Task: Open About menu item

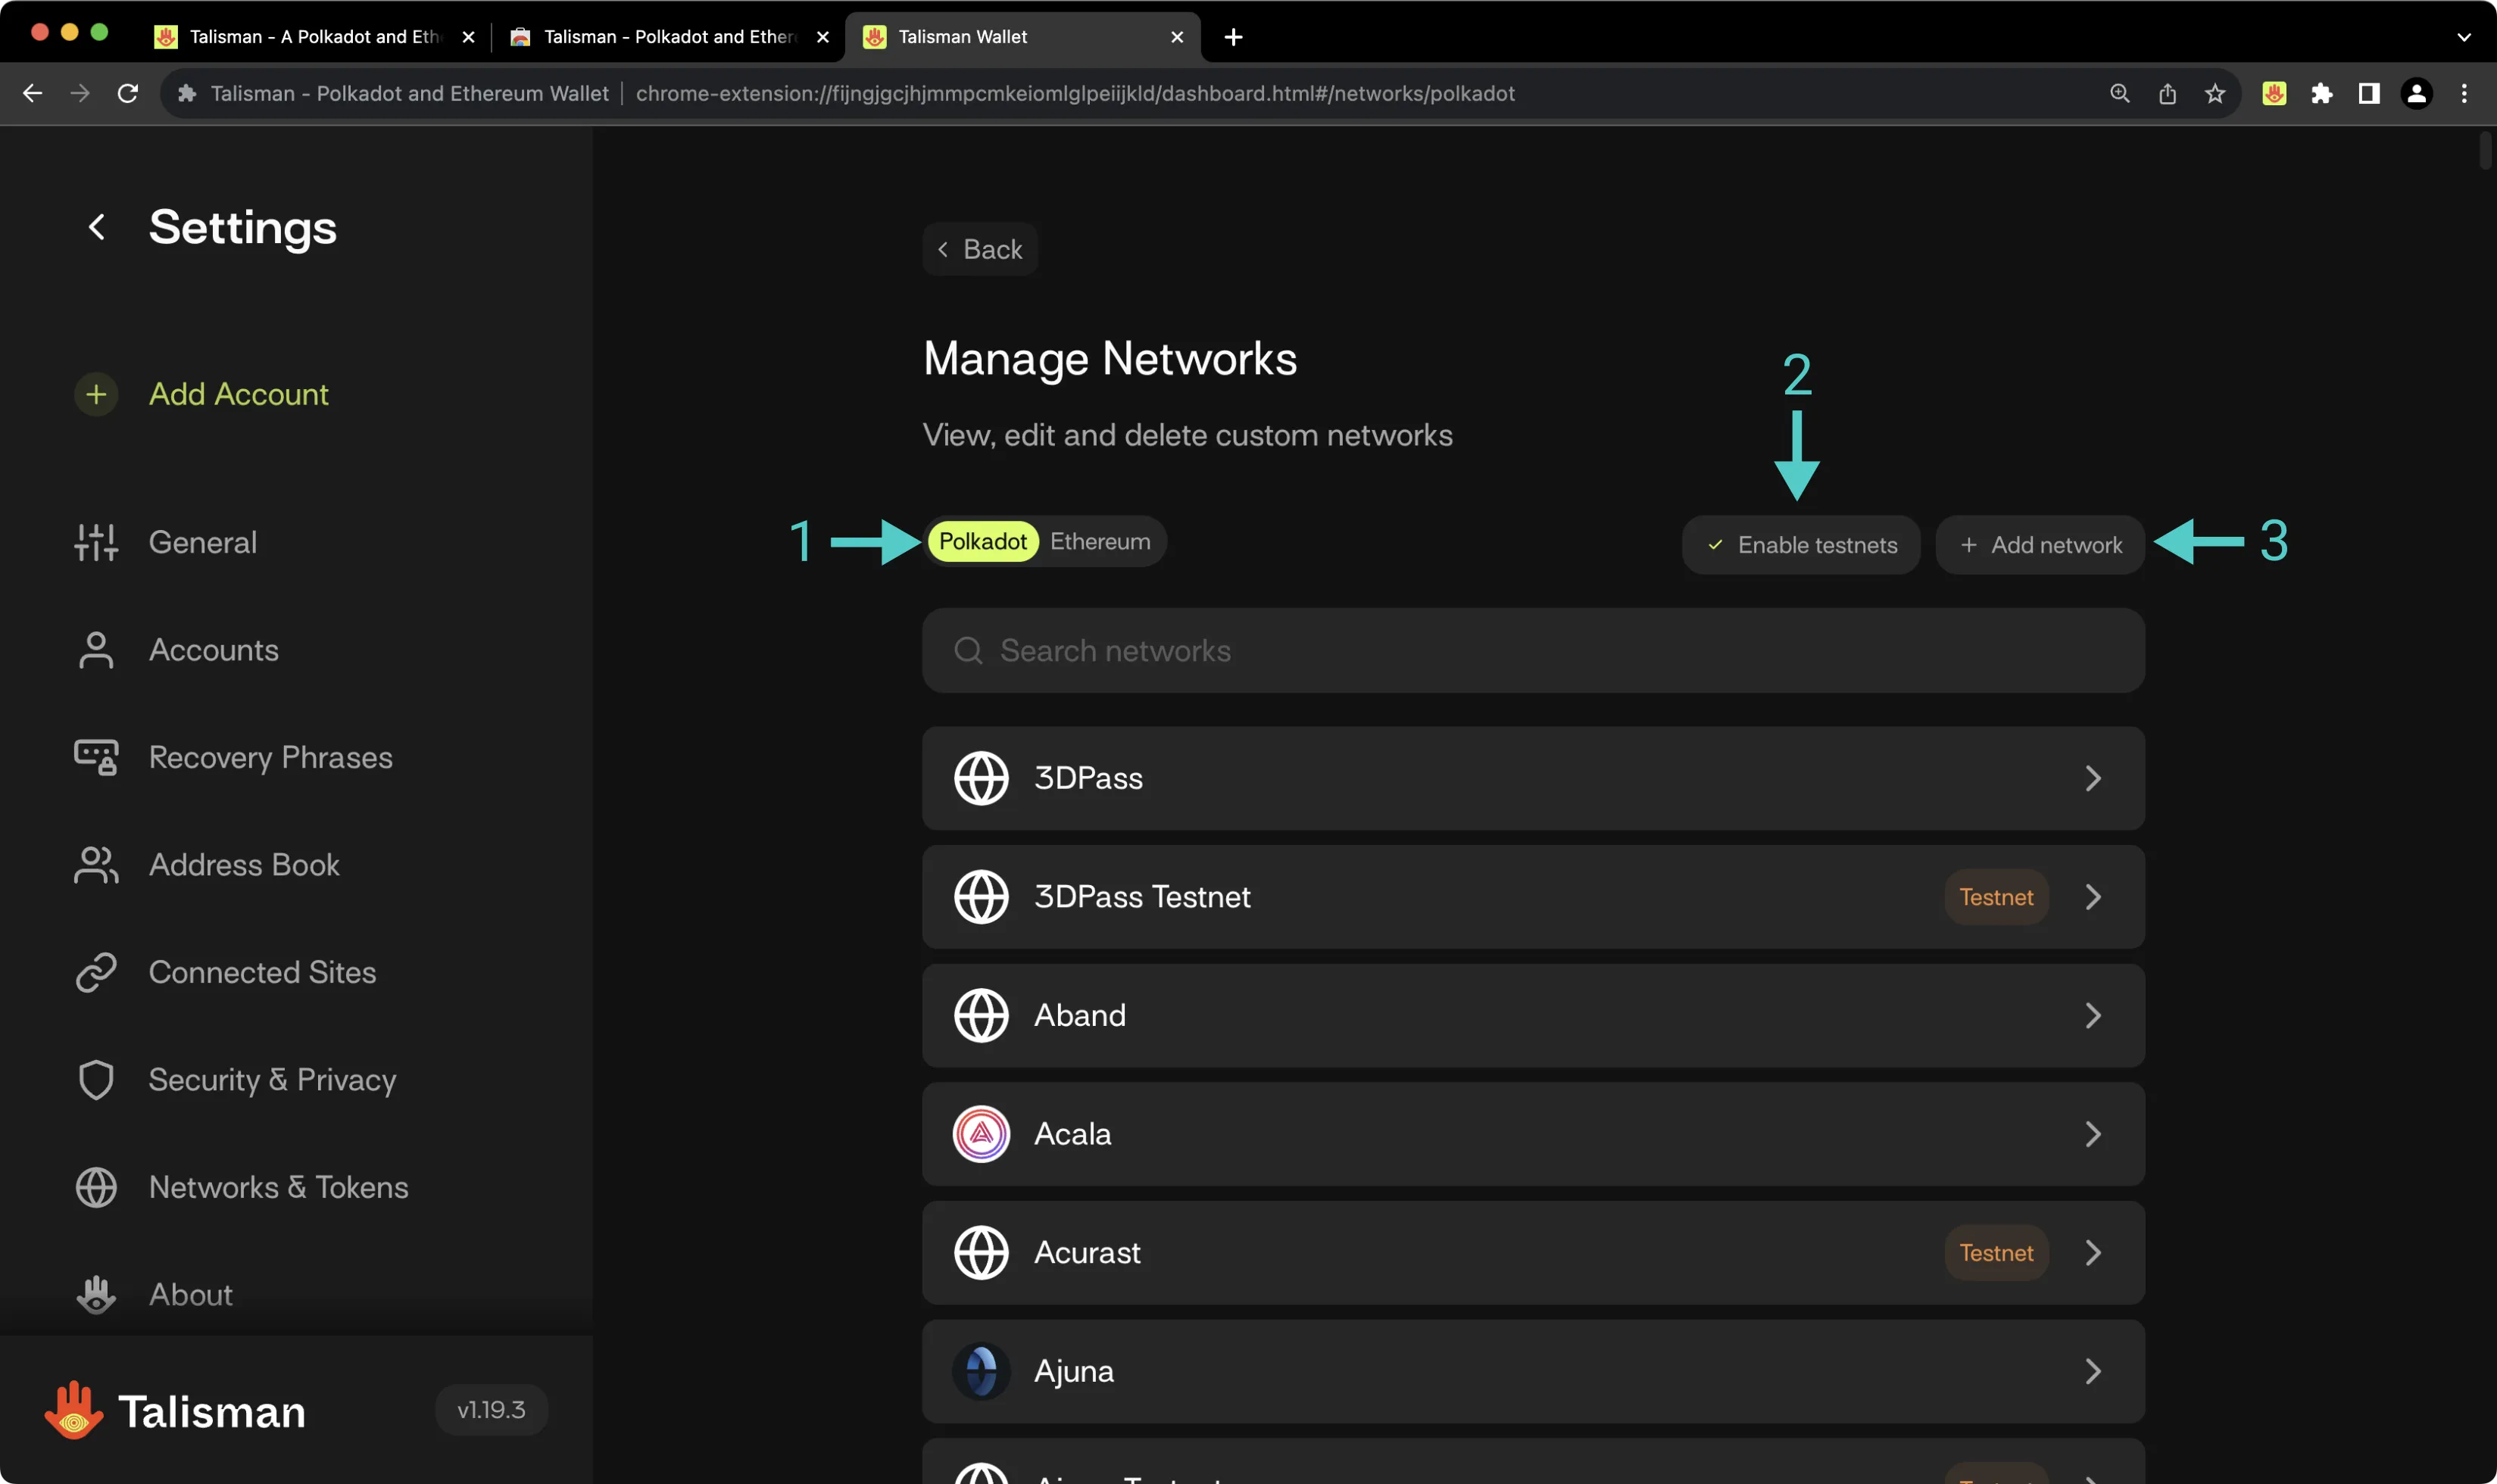Action: tap(190, 1294)
